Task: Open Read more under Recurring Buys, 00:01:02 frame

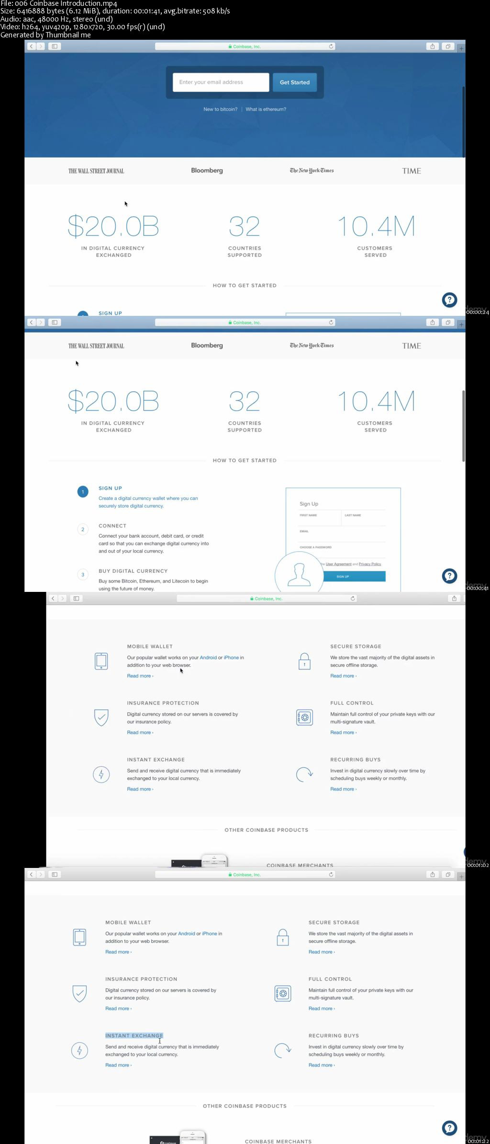Action: coord(343,789)
